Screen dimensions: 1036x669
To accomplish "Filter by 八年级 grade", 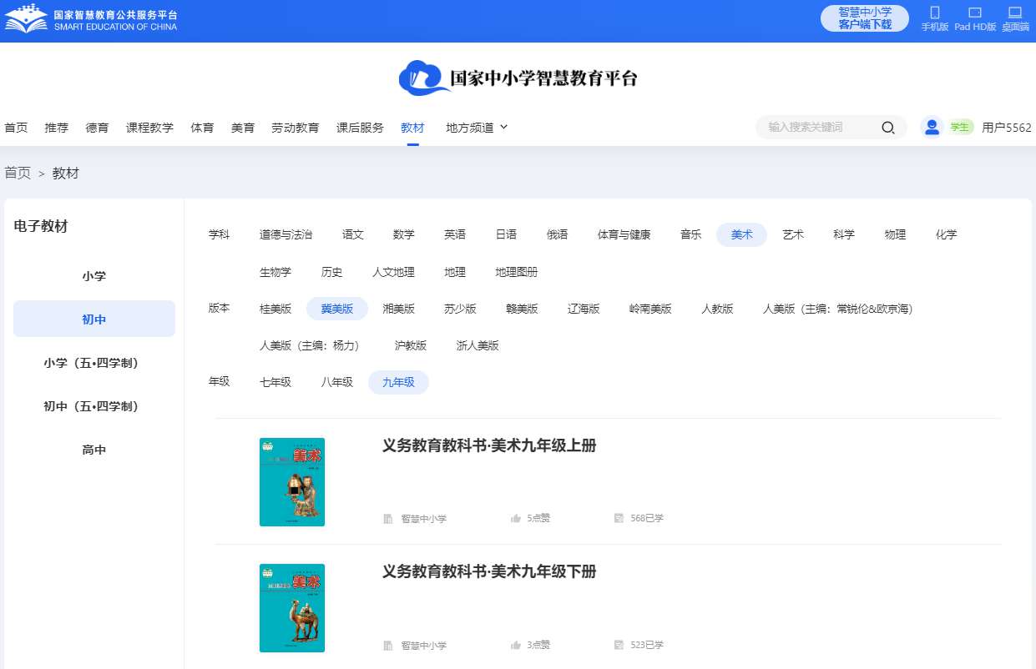I will (x=337, y=382).
